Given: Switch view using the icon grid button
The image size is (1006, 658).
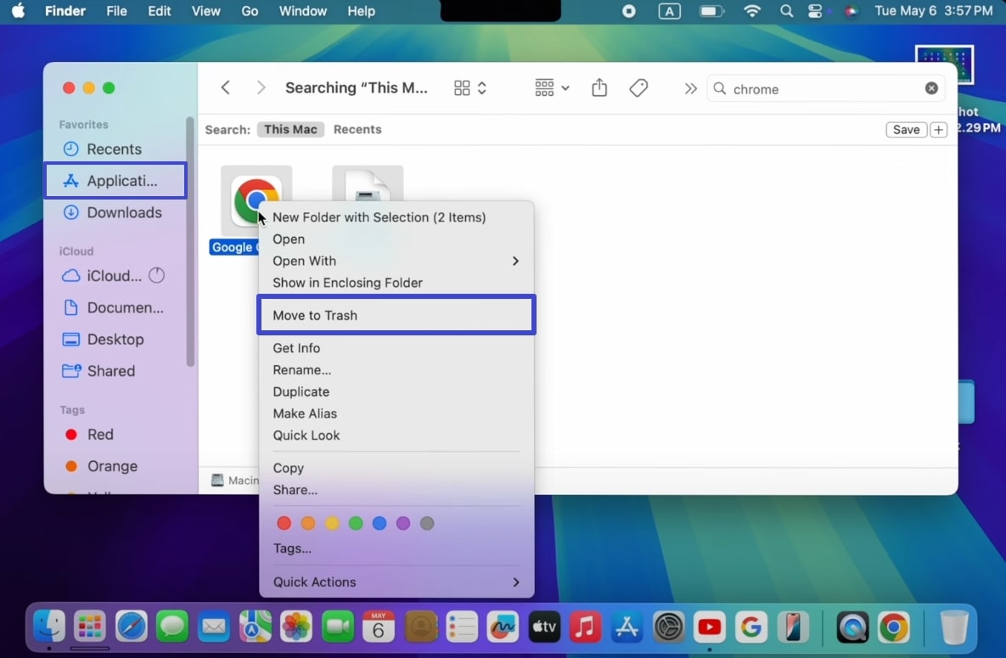Looking at the screenshot, I should pyautogui.click(x=469, y=88).
